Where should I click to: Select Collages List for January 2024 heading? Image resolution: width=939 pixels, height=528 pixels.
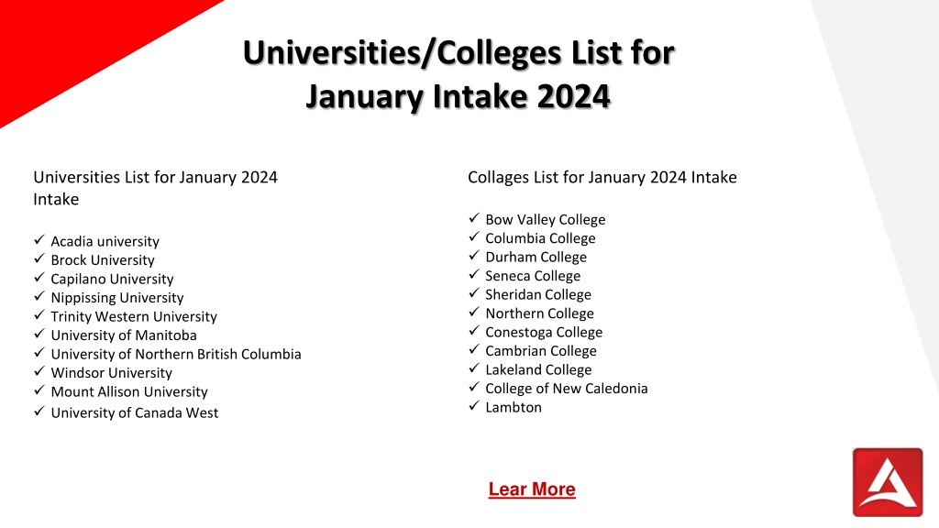click(x=602, y=177)
